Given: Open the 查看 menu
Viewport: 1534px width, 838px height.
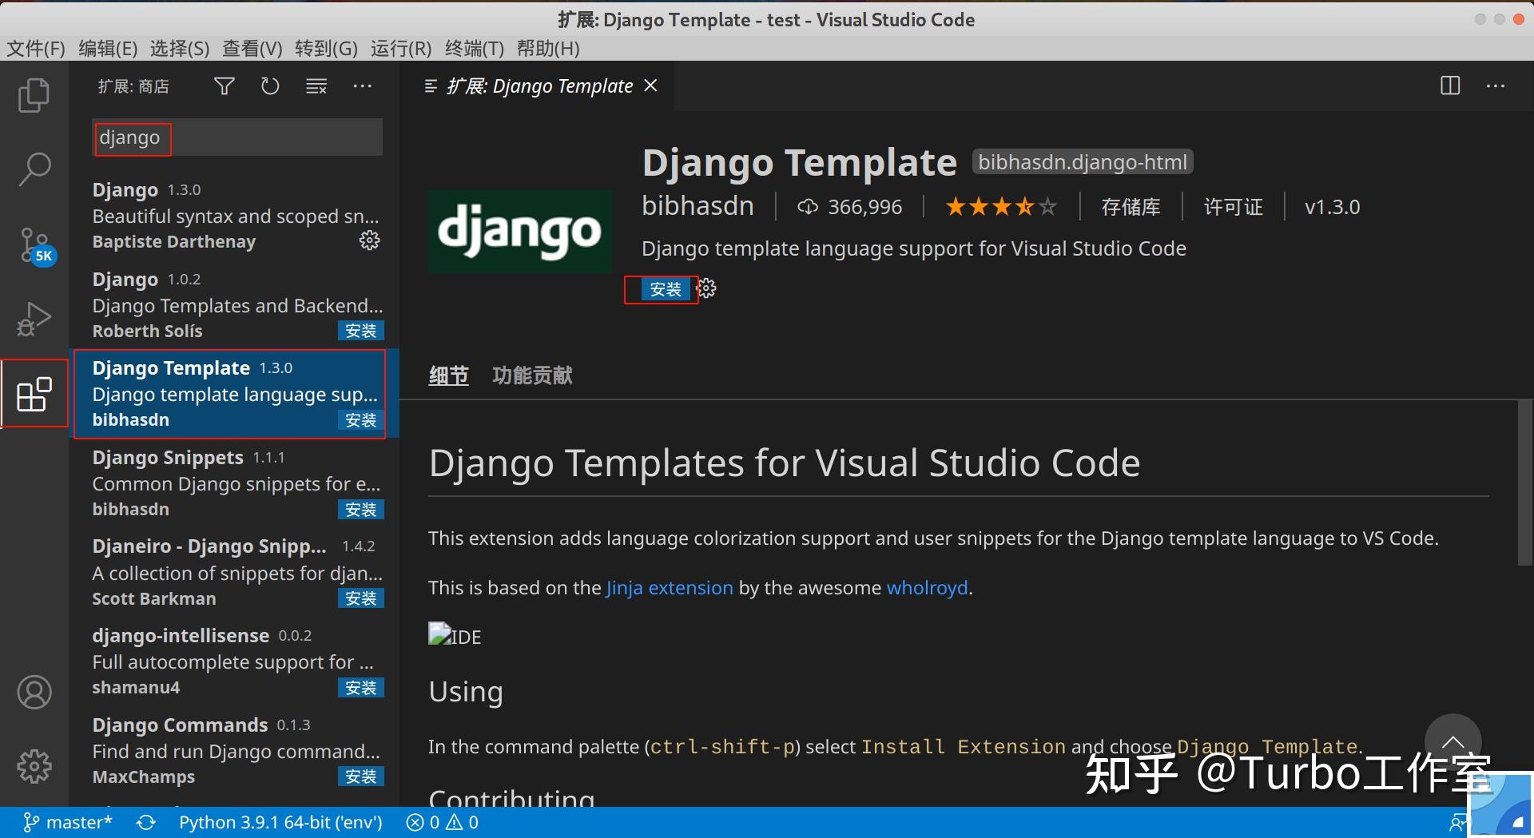Looking at the screenshot, I should 251,48.
